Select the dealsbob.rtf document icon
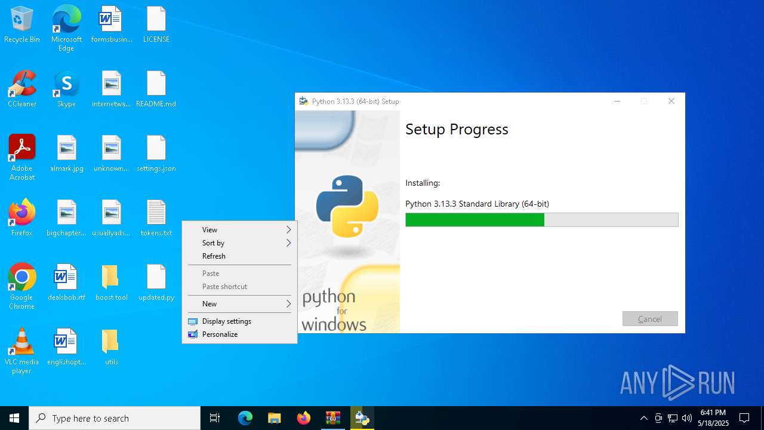This screenshot has width=764, height=430. 66,283
